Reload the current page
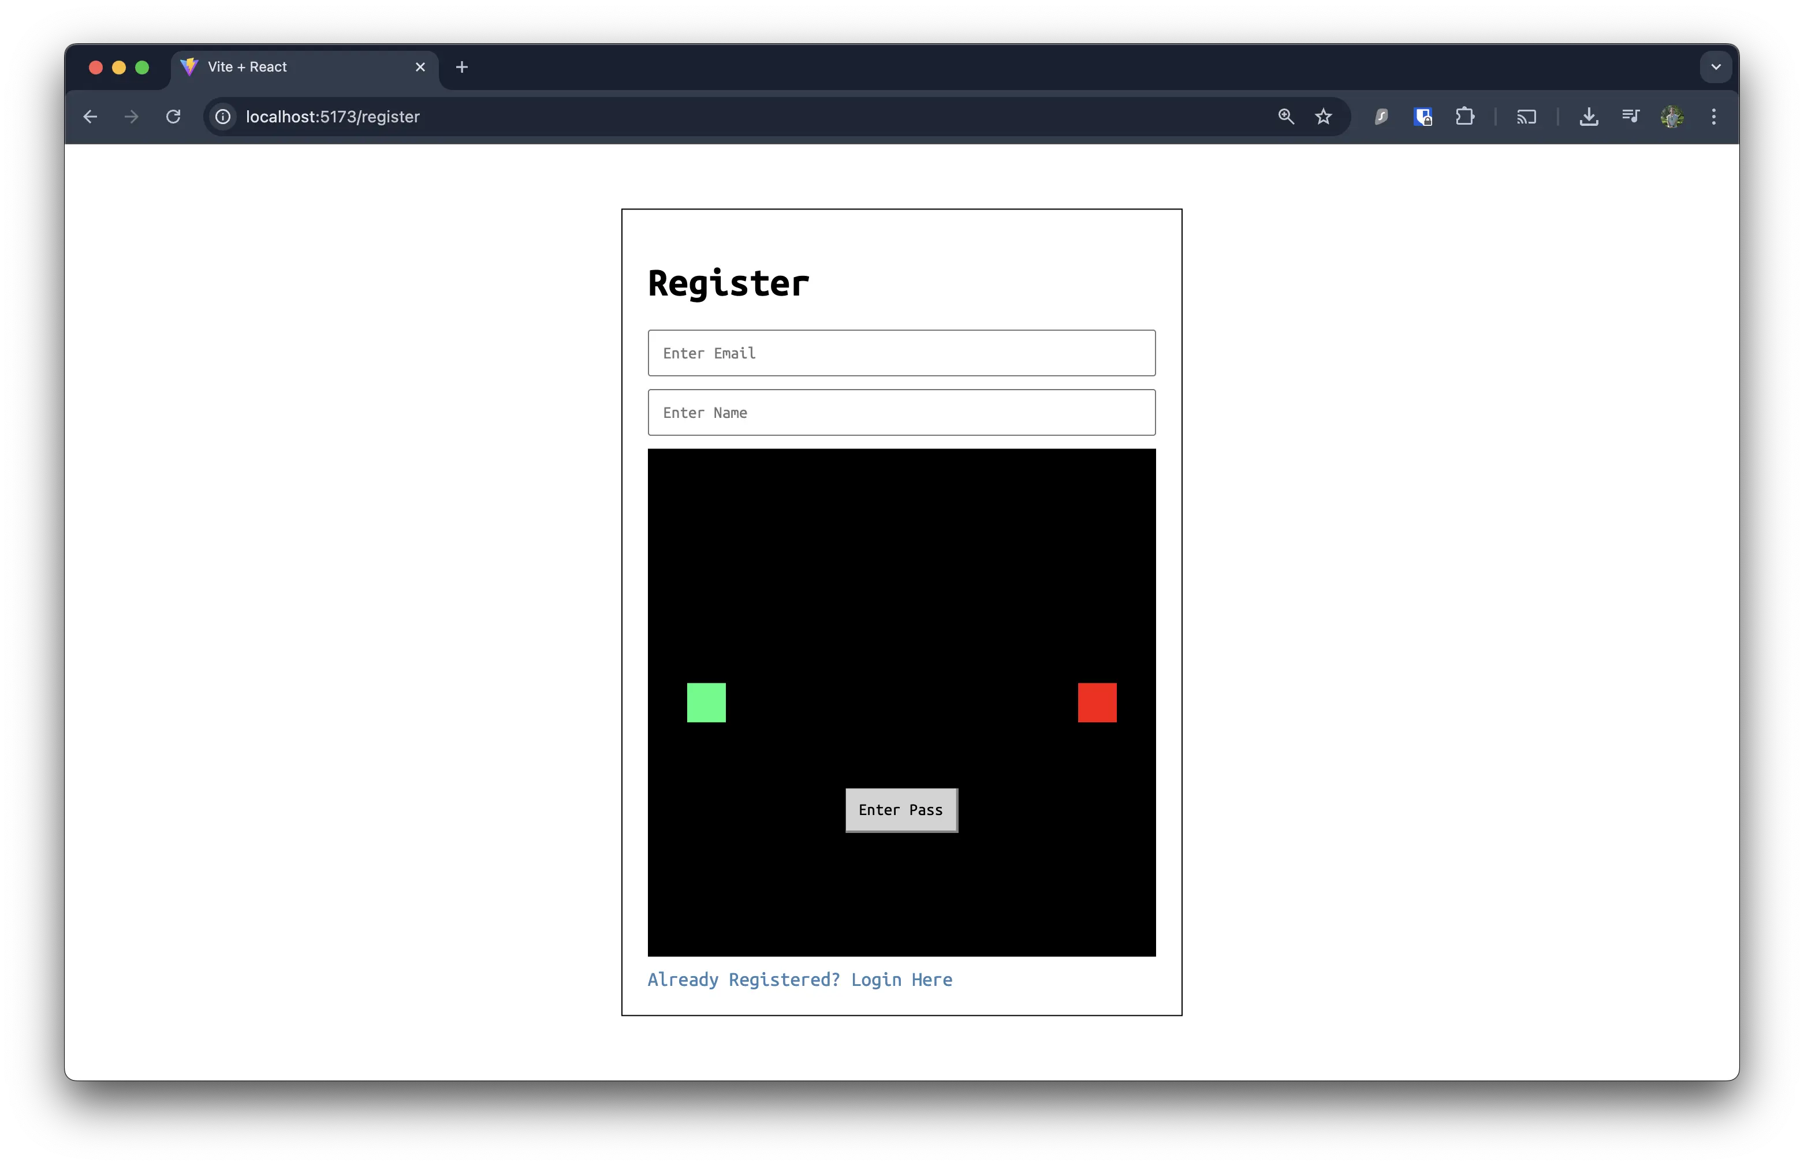 [173, 117]
